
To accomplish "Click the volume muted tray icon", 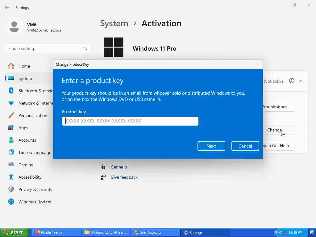I will coord(283,233).
